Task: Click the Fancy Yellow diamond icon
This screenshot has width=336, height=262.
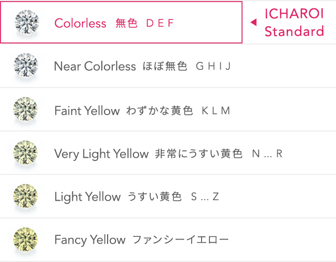Action: [x=25, y=239]
